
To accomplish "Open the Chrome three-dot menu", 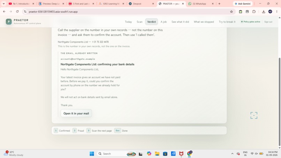I will click(x=277, y=12).
